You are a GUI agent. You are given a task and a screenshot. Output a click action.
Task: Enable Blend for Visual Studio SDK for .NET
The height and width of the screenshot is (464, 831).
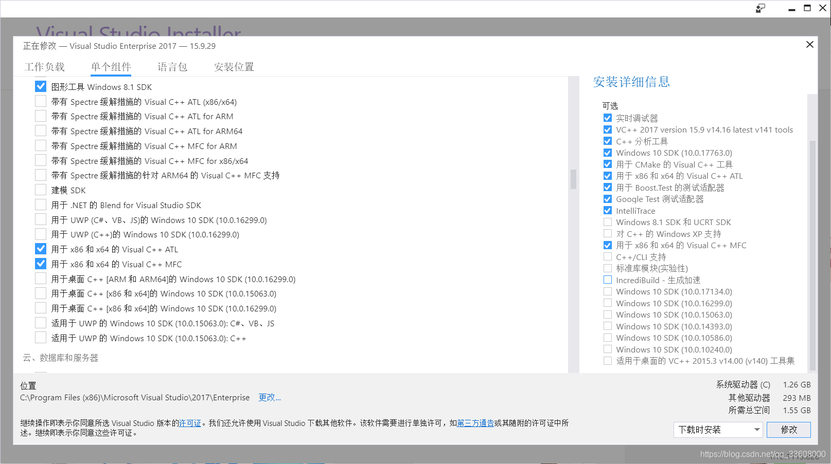[x=41, y=205]
